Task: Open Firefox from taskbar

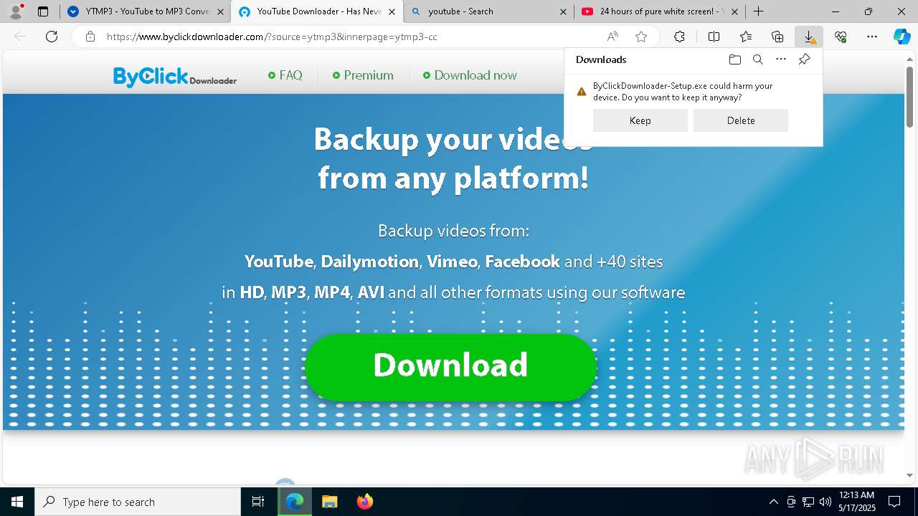Action: pyautogui.click(x=364, y=502)
